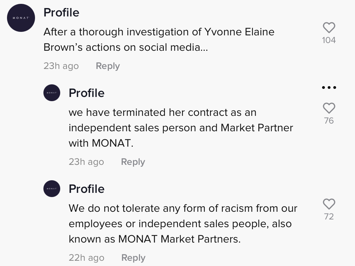355x266 pixels.
Task: Like the top comment with 104 likes
Action: click(329, 28)
